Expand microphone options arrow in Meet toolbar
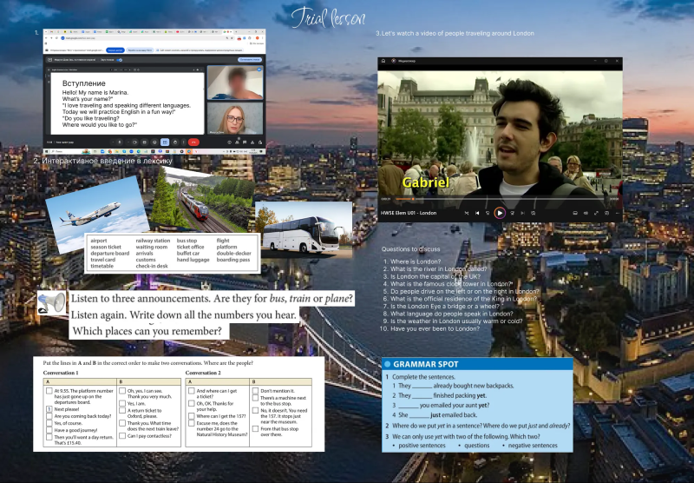Image resolution: width=694 pixels, height=483 pixels. (x=114, y=142)
